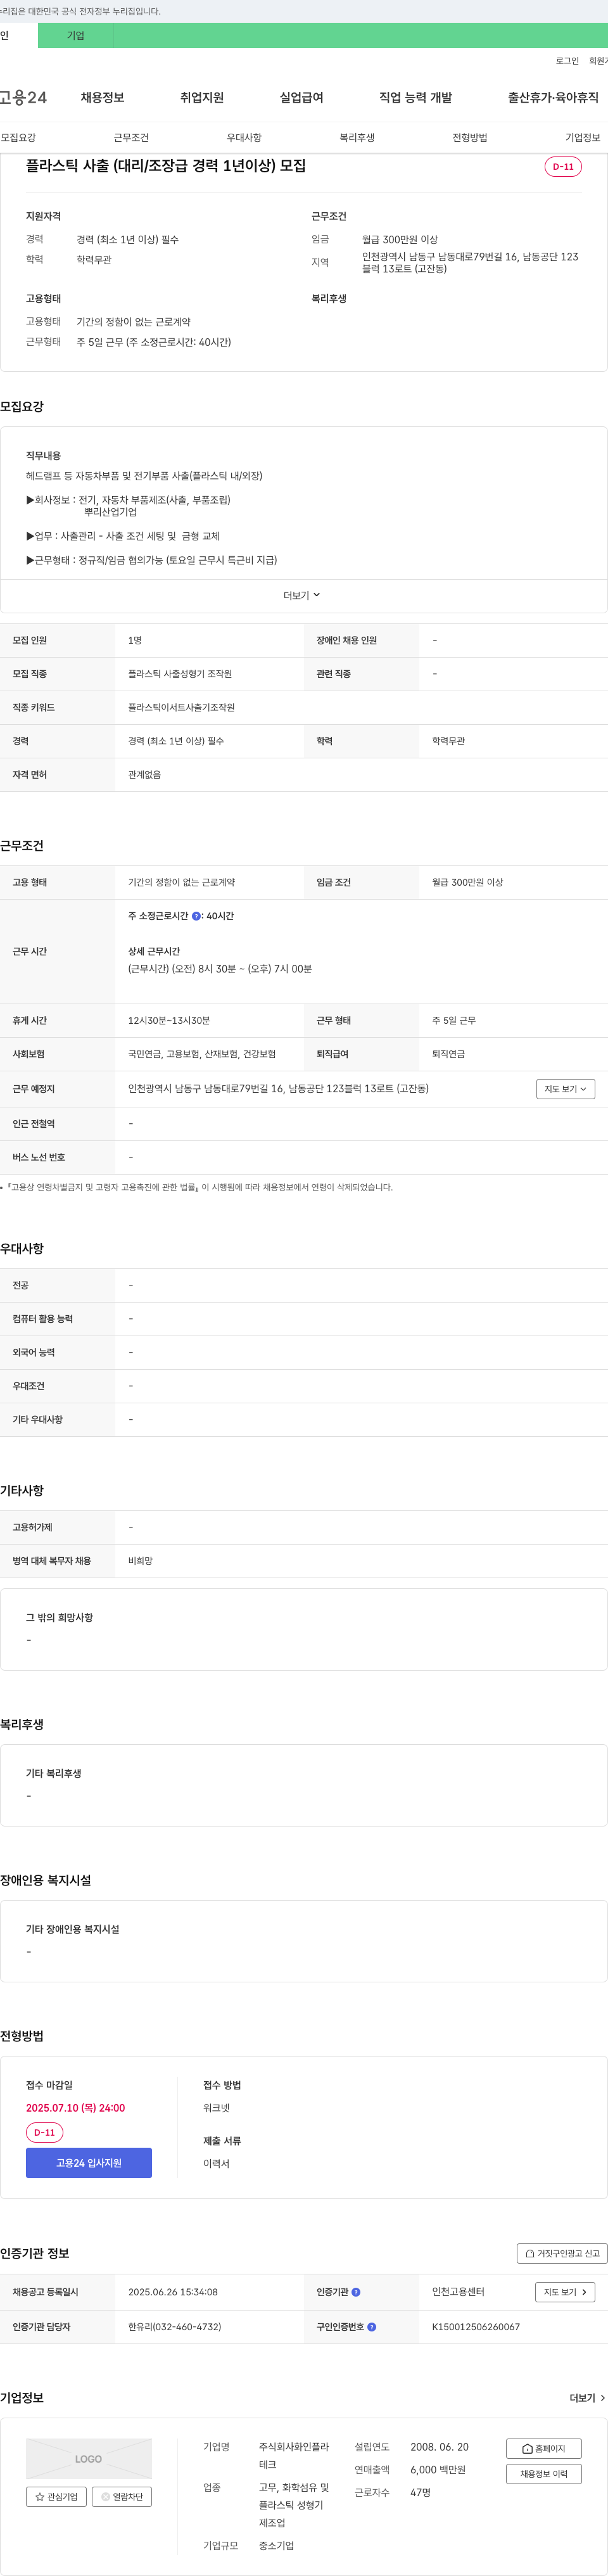Click certification number K150012506260067
The width and height of the screenshot is (608, 2576).
[x=476, y=2327]
